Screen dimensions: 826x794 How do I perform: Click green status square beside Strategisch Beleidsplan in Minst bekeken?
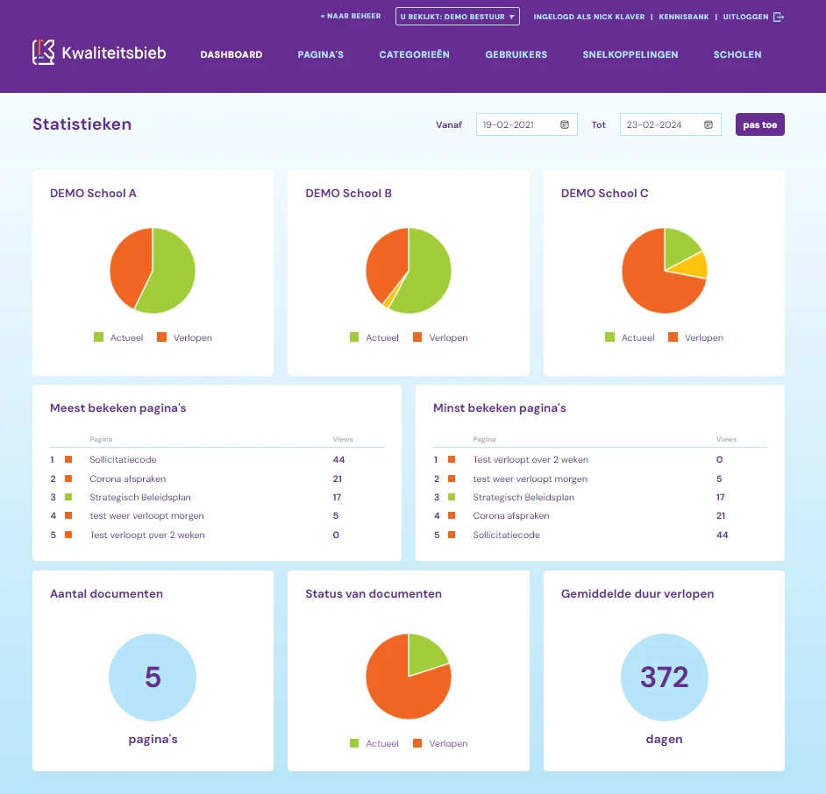[452, 497]
